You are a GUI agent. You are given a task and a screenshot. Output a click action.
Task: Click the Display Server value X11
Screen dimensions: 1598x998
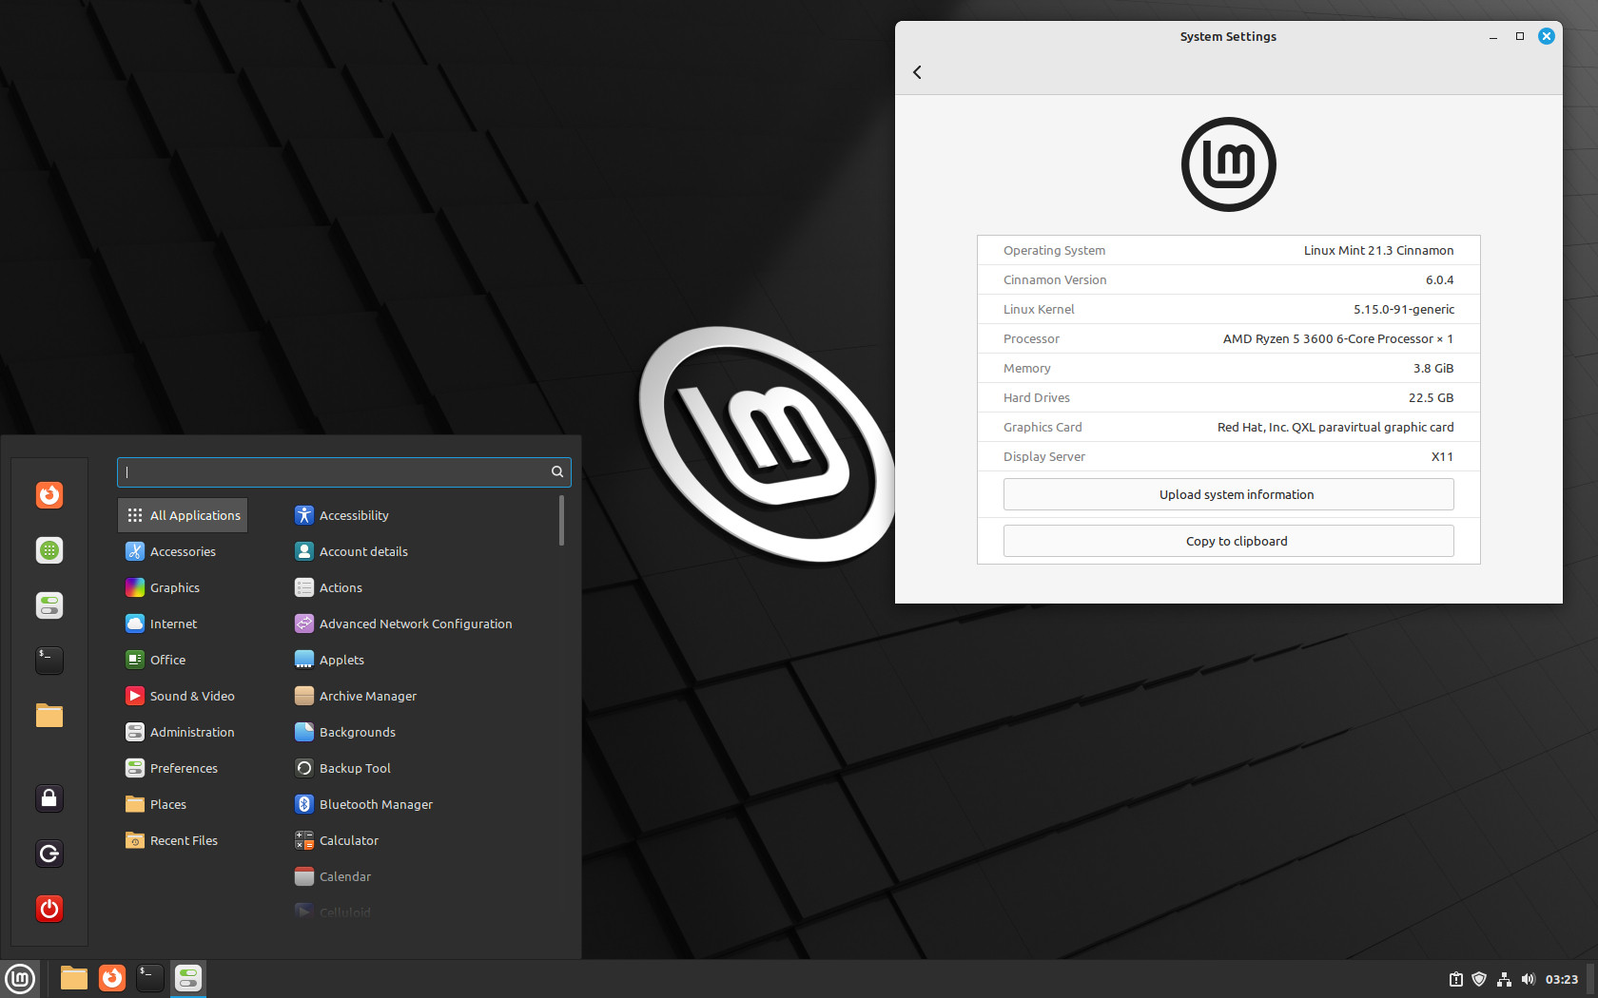(1442, 456)
